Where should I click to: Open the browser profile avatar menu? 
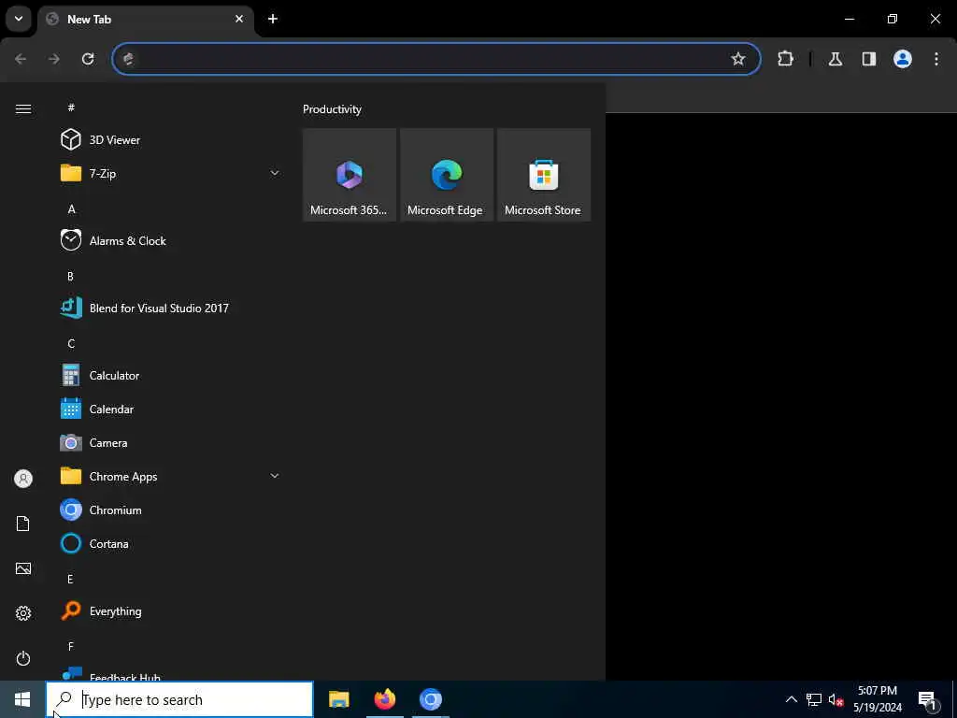pos(903,59)
